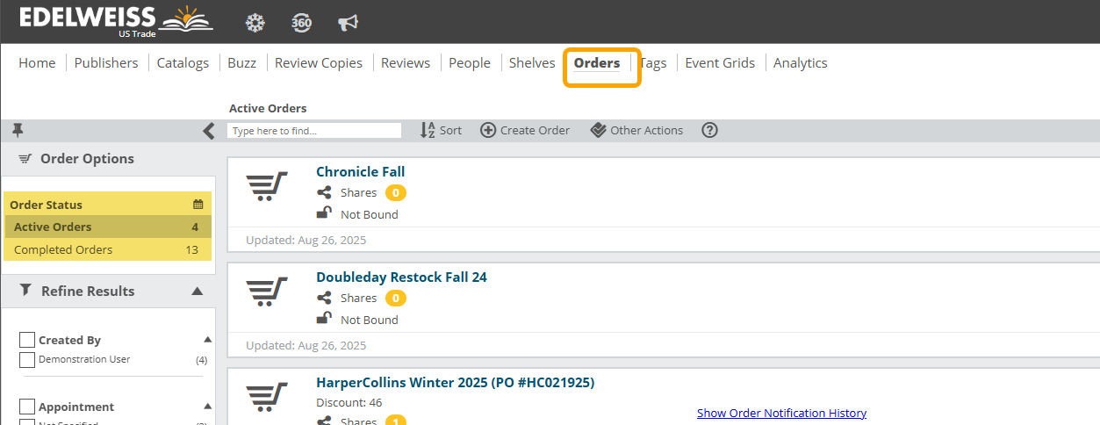The height and width of the screenshot is (425, 1100).
Task: Go to the Catalogs tab
Action: (x=183, y=63)
